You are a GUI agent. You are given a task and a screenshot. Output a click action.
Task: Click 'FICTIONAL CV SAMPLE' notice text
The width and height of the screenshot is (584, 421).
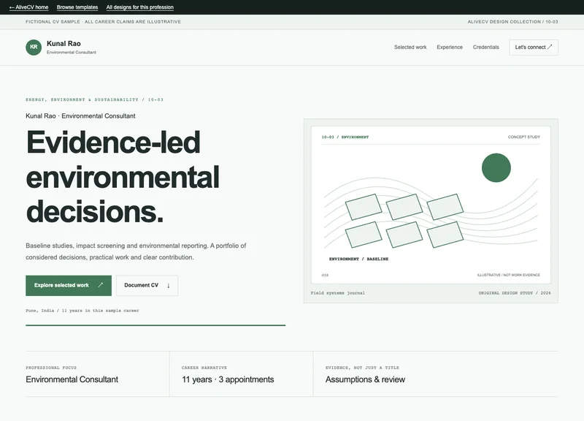click(x=103, y=22)
